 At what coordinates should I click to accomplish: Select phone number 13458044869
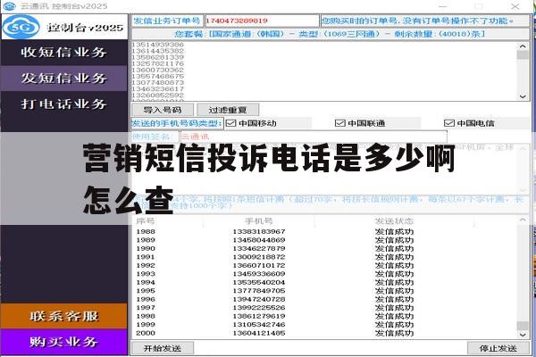259,240
